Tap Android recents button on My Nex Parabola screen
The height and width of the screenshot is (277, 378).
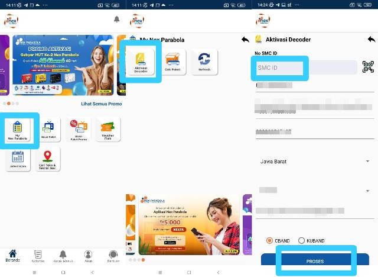click(x=160, y=272)
